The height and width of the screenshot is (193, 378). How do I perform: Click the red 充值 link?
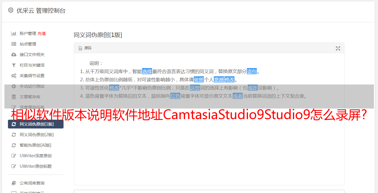(41, 33)
